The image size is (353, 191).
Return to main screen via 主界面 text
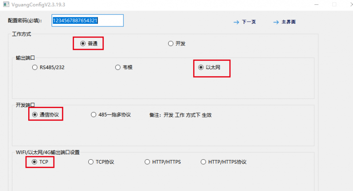tap(289, 22)
